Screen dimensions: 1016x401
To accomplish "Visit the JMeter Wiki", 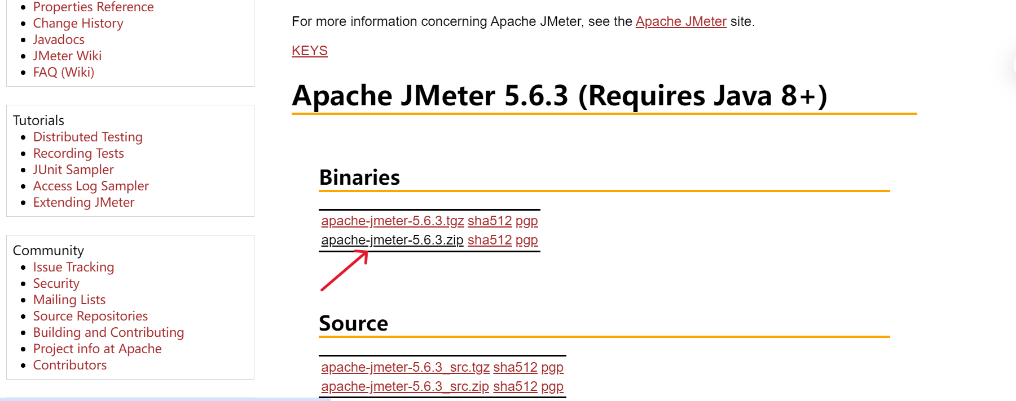I will point(67,56).
